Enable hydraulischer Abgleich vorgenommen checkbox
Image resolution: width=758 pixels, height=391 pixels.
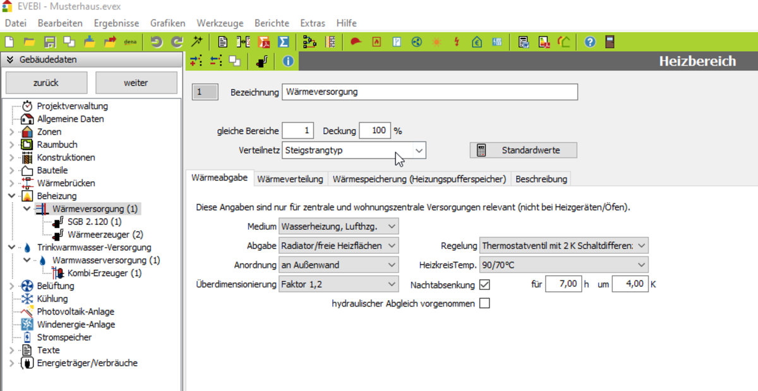pyautogui.click(x=484, y=304)
